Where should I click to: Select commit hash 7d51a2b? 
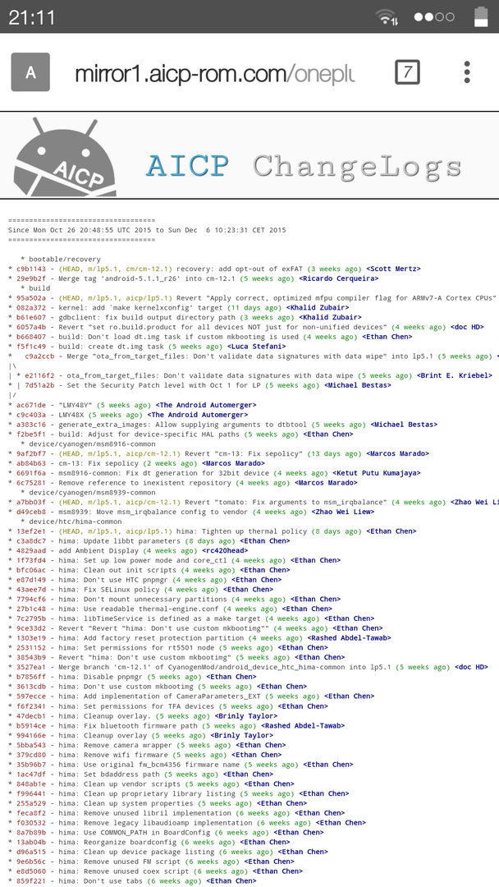39,385
